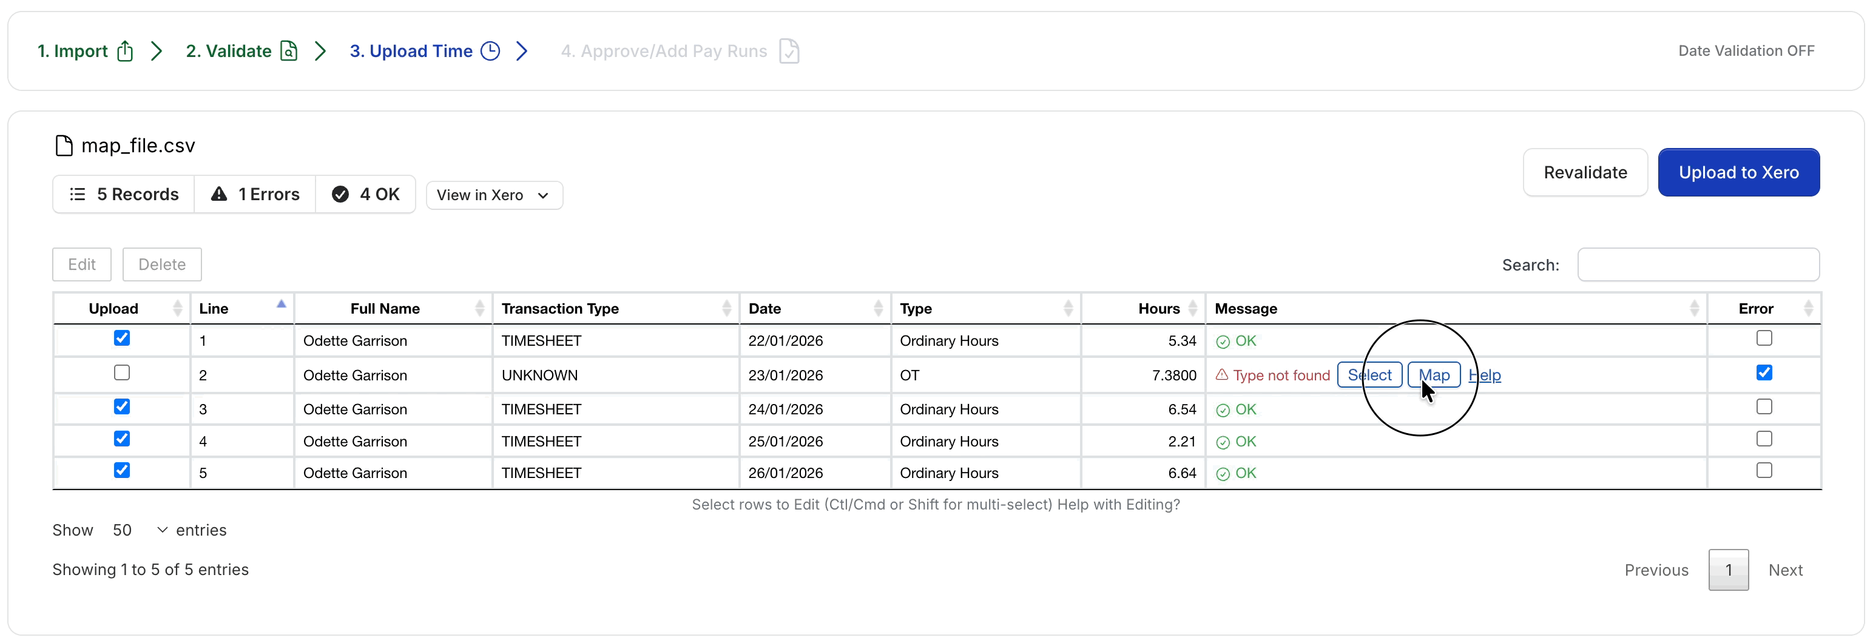The height and width of the screenshot is (643, 1870).
Task: Click the map_file.csv file icon
Action: pos(64,146)
